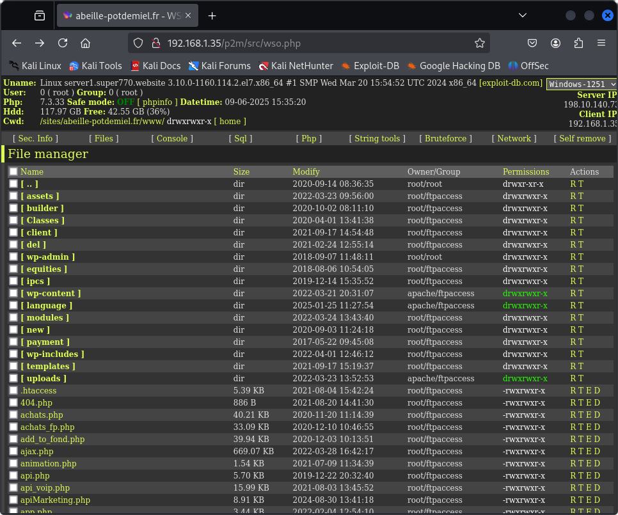Open the Firefox hamburger application menu

601,43
